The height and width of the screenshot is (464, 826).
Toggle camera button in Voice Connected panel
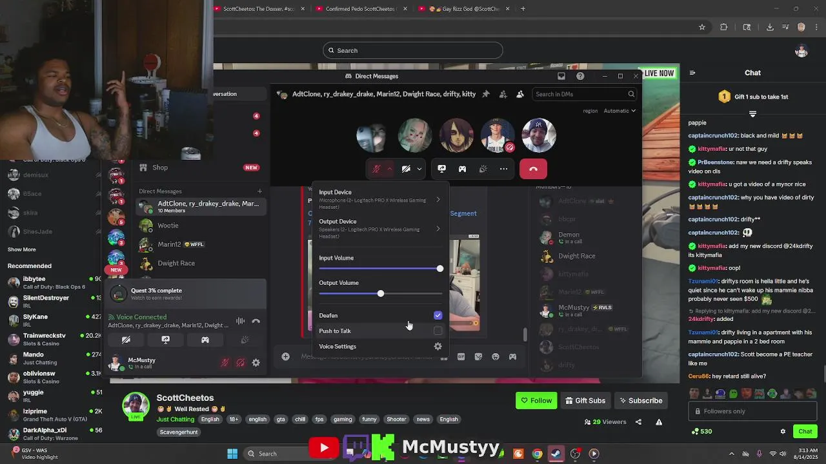point(126,340)
